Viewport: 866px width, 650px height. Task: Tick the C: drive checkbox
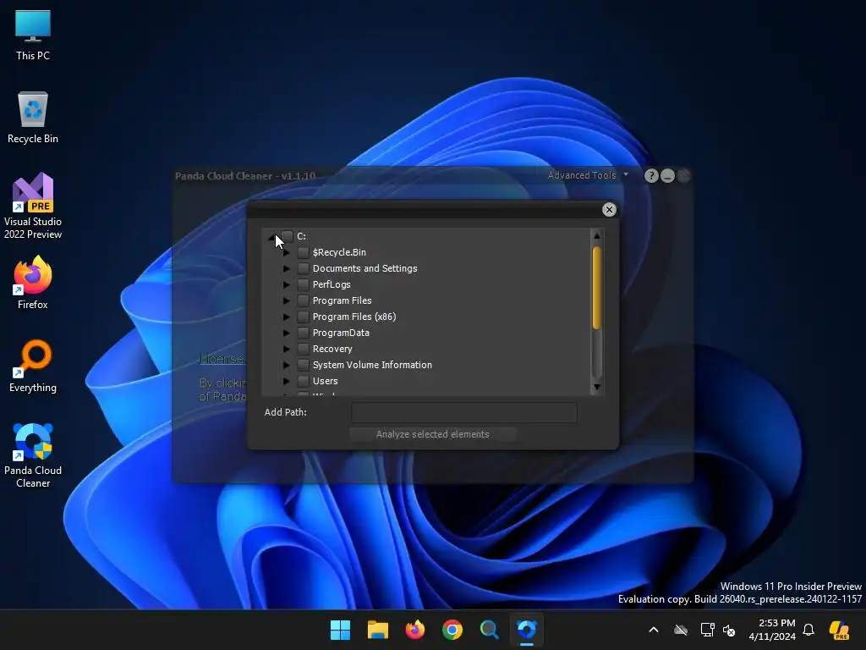coord(288,236)
